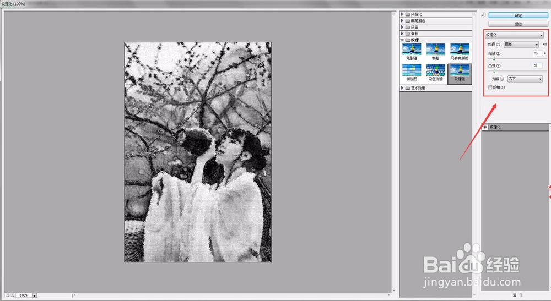The height and width of the screenshot is (301, 551).
Task: Click the preview vertical scrollbar up arrow
Action: (x=394, y=14)
